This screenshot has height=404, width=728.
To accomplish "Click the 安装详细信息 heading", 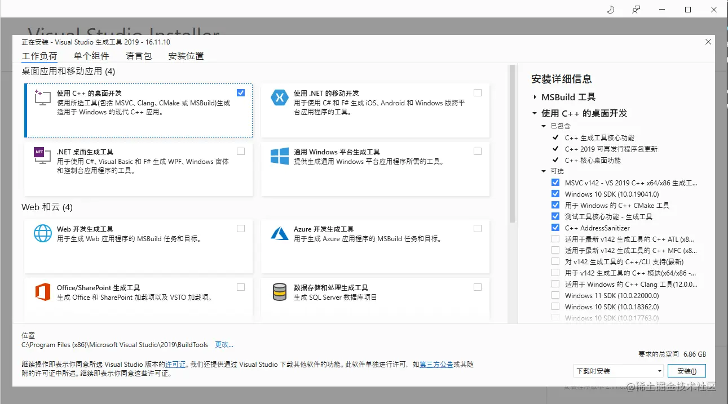I will tap(562, 79).
